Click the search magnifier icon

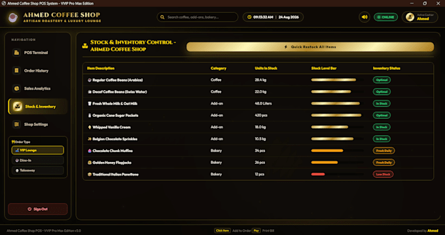(162, 17)
